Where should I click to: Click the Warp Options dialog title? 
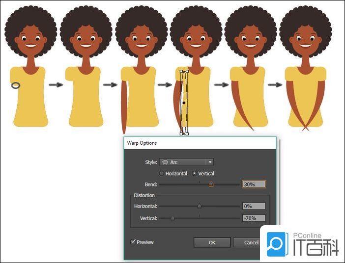pyautogui.click(x=142, y=143)
